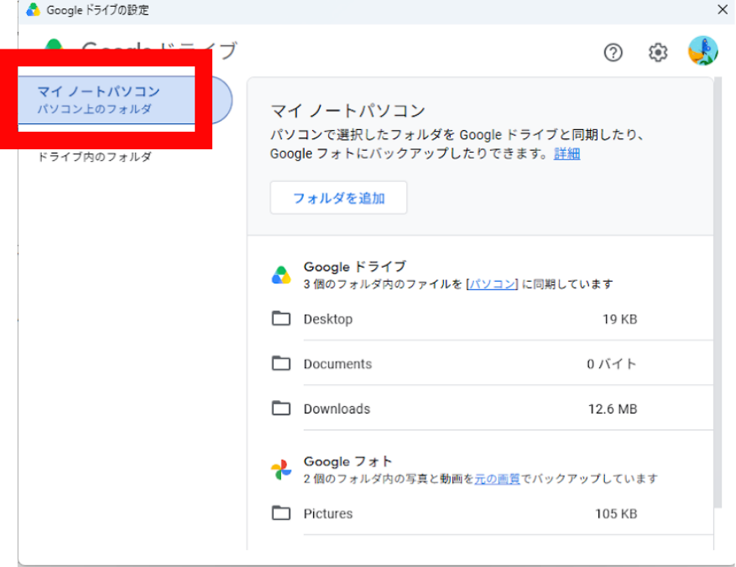
Task: Click the account profile avatar
Action: click(x=702, y=50)
